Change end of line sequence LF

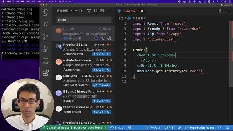pos(179,128)
